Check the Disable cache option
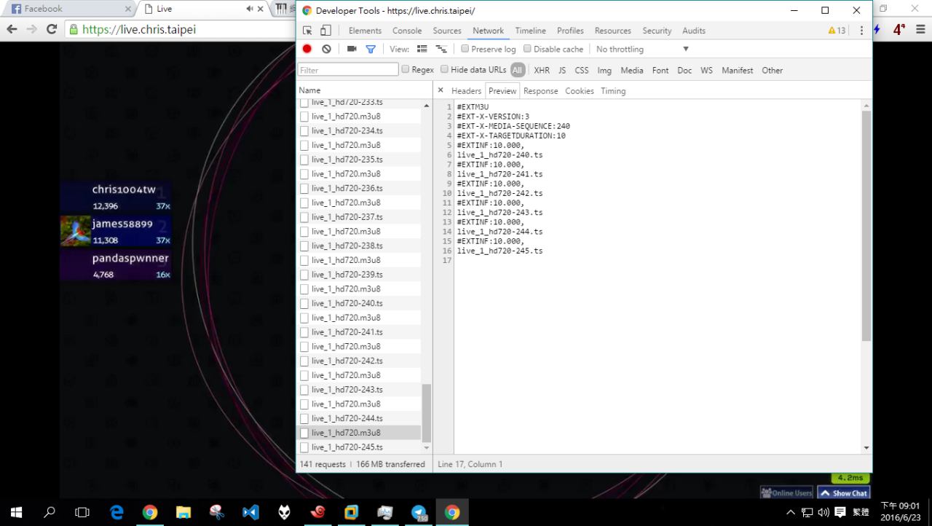932x526 pixels. coord(528,49)
